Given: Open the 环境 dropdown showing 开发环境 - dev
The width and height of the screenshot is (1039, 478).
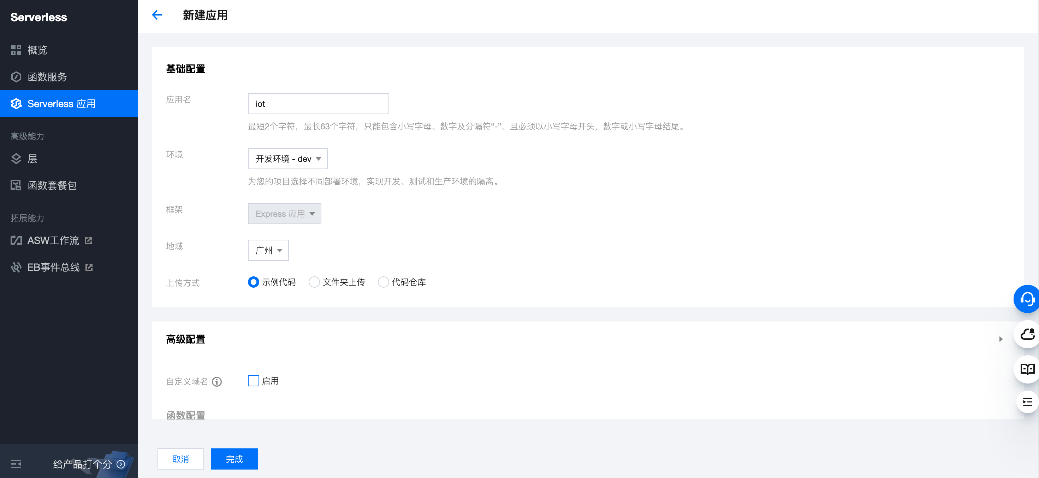Looking at the screenshot, I should pos(287,159).
